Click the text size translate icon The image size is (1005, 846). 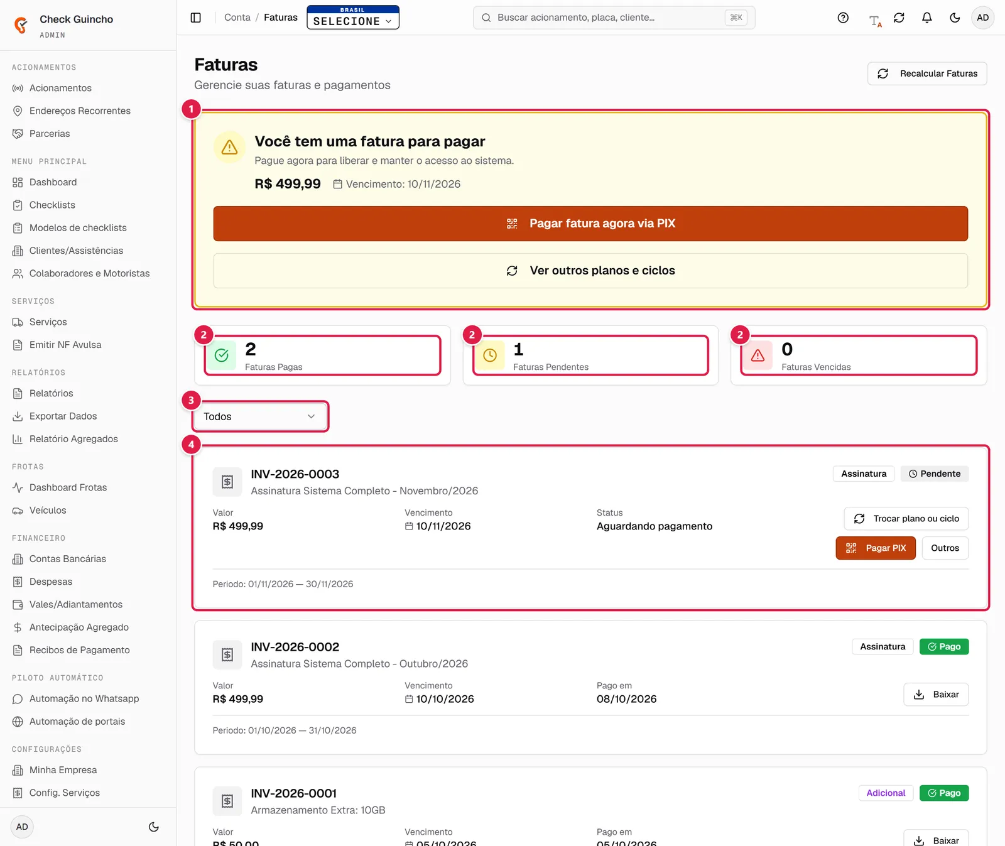pos(875,21)
